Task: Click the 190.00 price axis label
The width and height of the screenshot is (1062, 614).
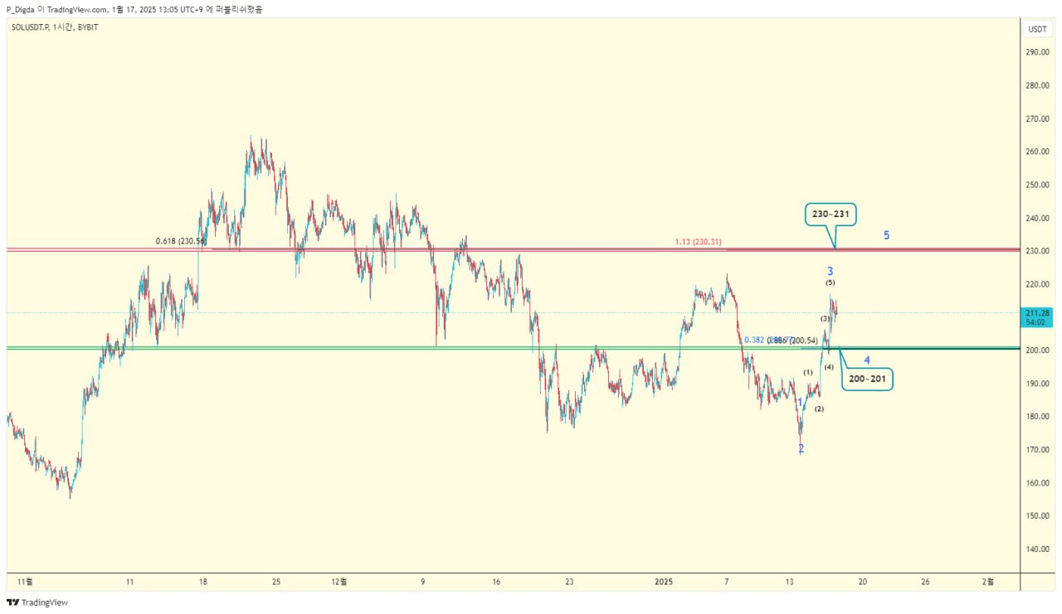Action: [x=1038, y=384]
